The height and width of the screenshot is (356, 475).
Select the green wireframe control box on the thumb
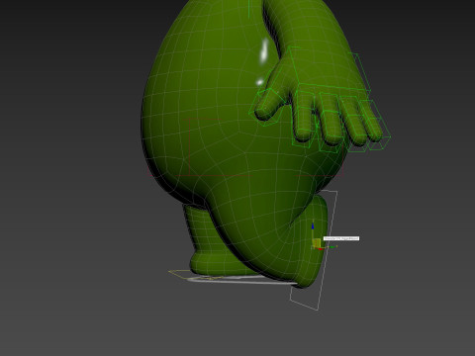(x=266, y=106)
